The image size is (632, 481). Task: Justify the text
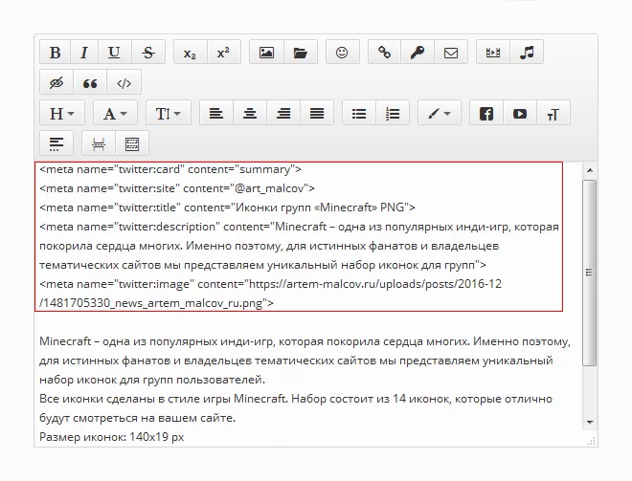pos(317,114)
